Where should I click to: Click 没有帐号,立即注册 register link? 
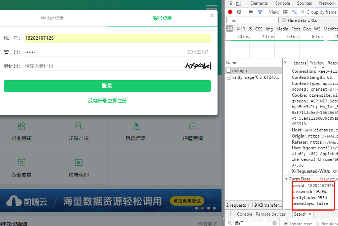(x=107, y=101)
